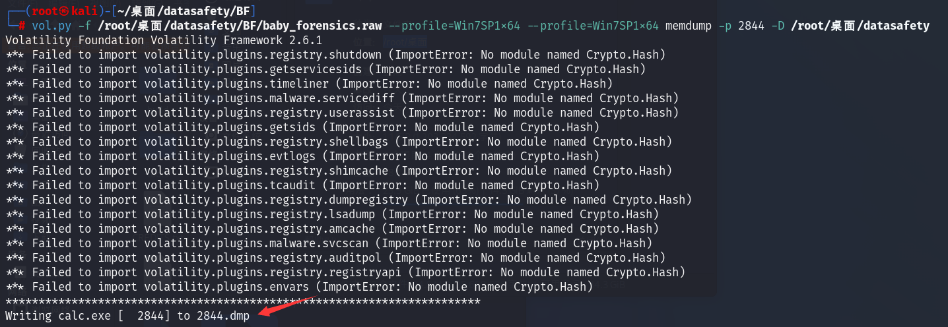Click the /root/桌面/datasafety output path

860,26
